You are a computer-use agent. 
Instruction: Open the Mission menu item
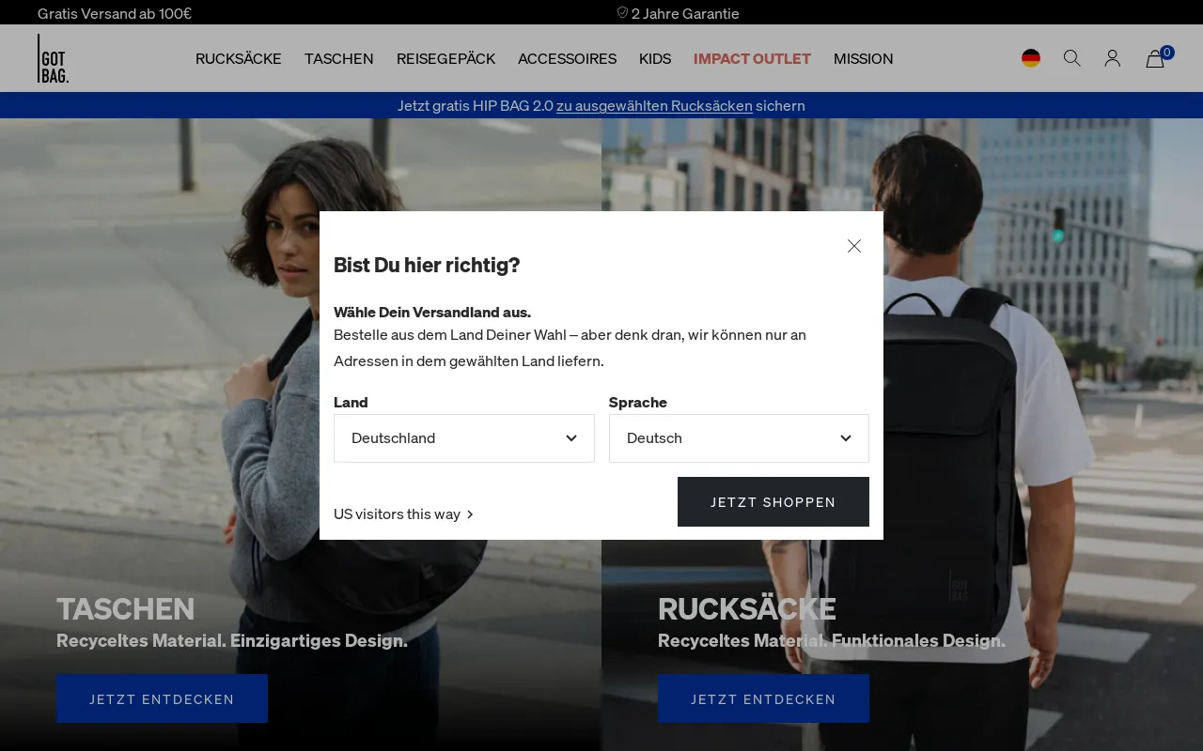[x=863, y=58]
